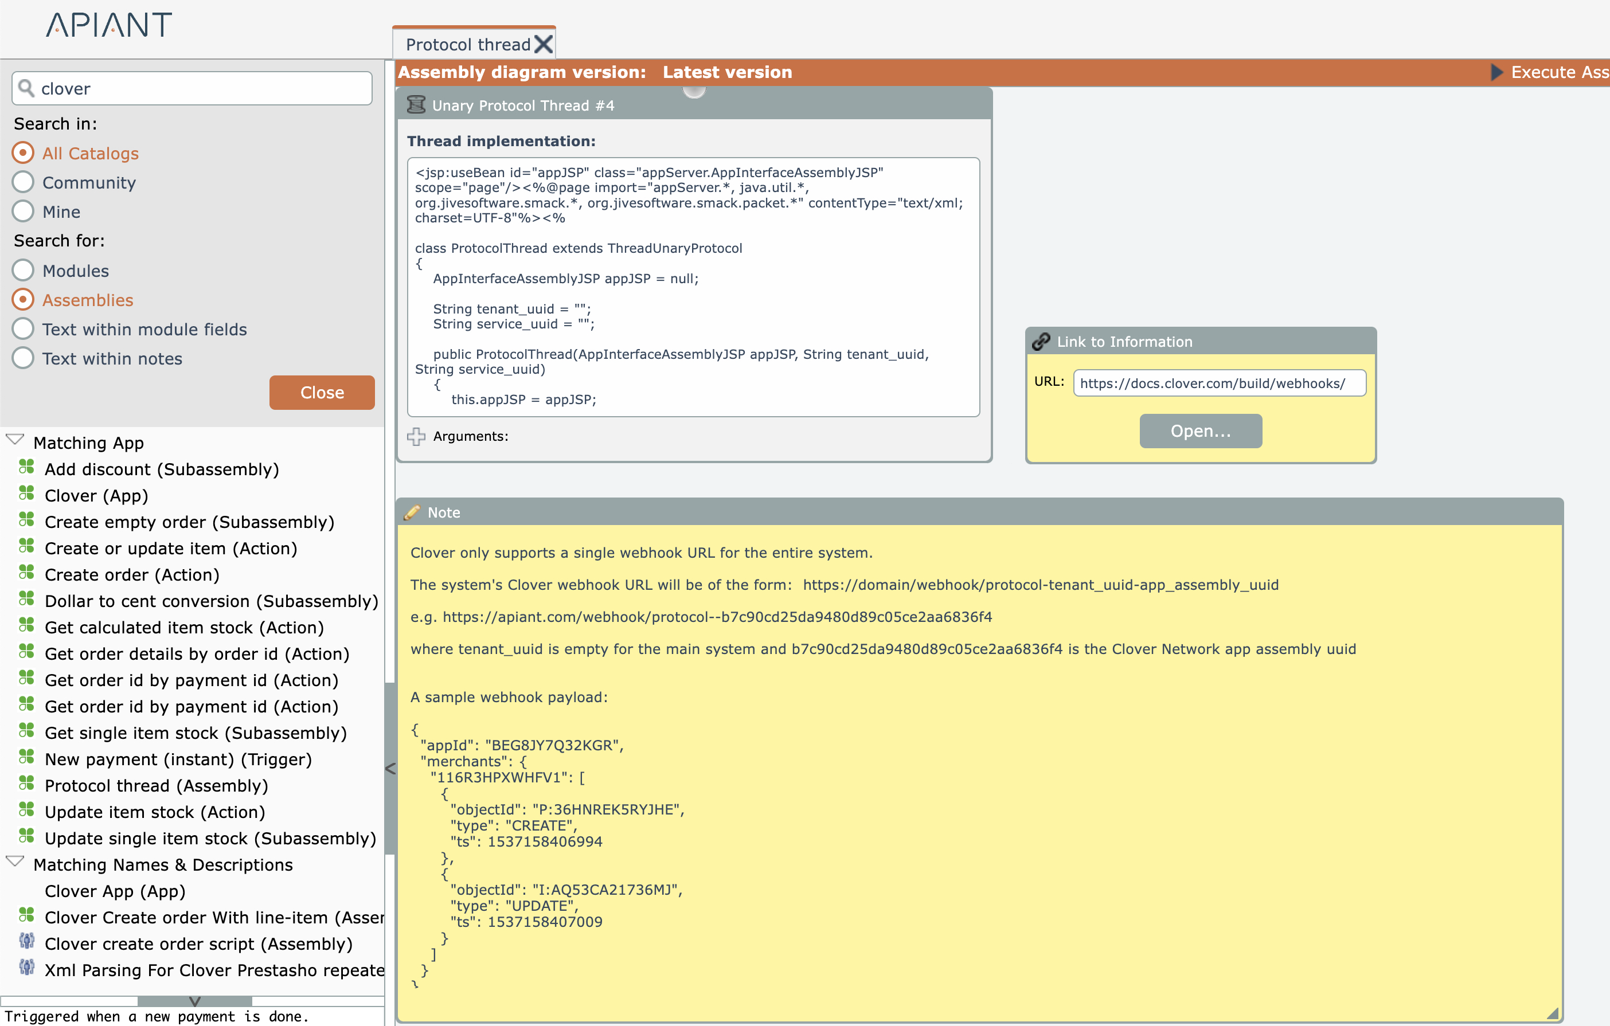Select the Modules search option

coord(24,271)
